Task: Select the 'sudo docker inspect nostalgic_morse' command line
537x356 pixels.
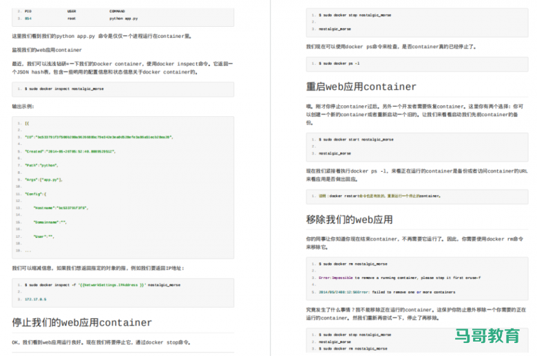Action: pos(64,89)
